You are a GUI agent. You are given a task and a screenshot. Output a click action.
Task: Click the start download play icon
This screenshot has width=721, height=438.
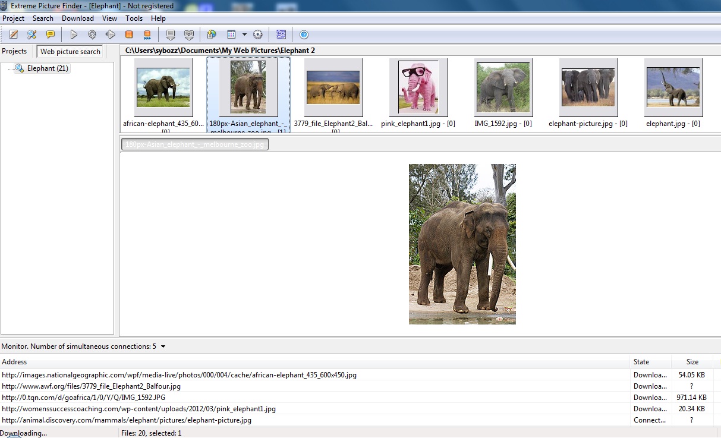(x=74, y=34)
